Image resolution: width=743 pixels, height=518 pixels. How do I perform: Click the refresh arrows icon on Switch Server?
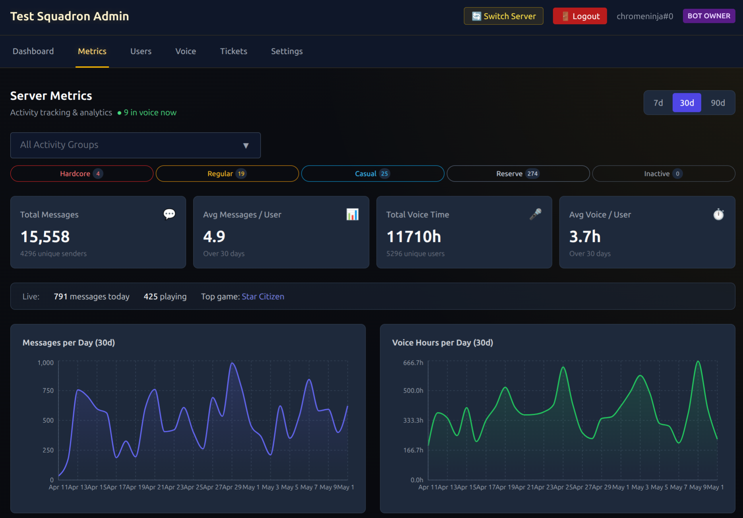click(x=476, y=16)
